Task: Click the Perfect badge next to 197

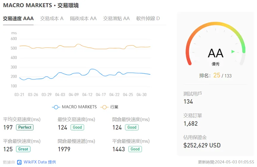Action: pos(25,127)
